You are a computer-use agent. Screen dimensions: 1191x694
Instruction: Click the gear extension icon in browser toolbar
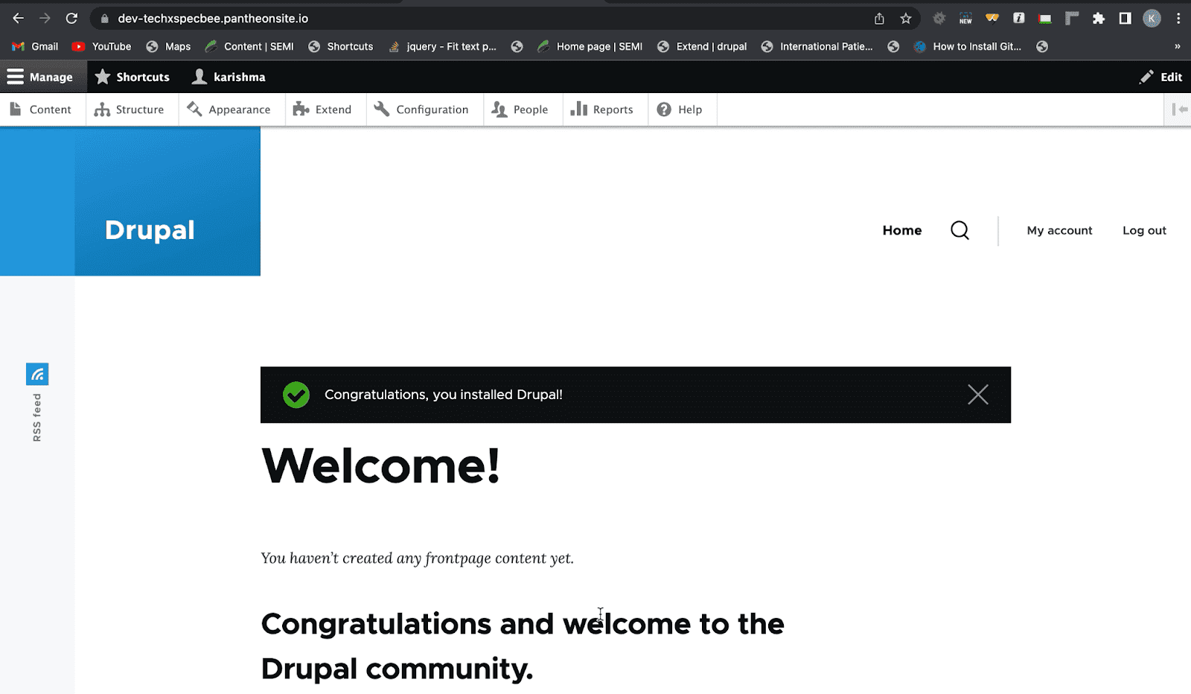coord(939,19)
